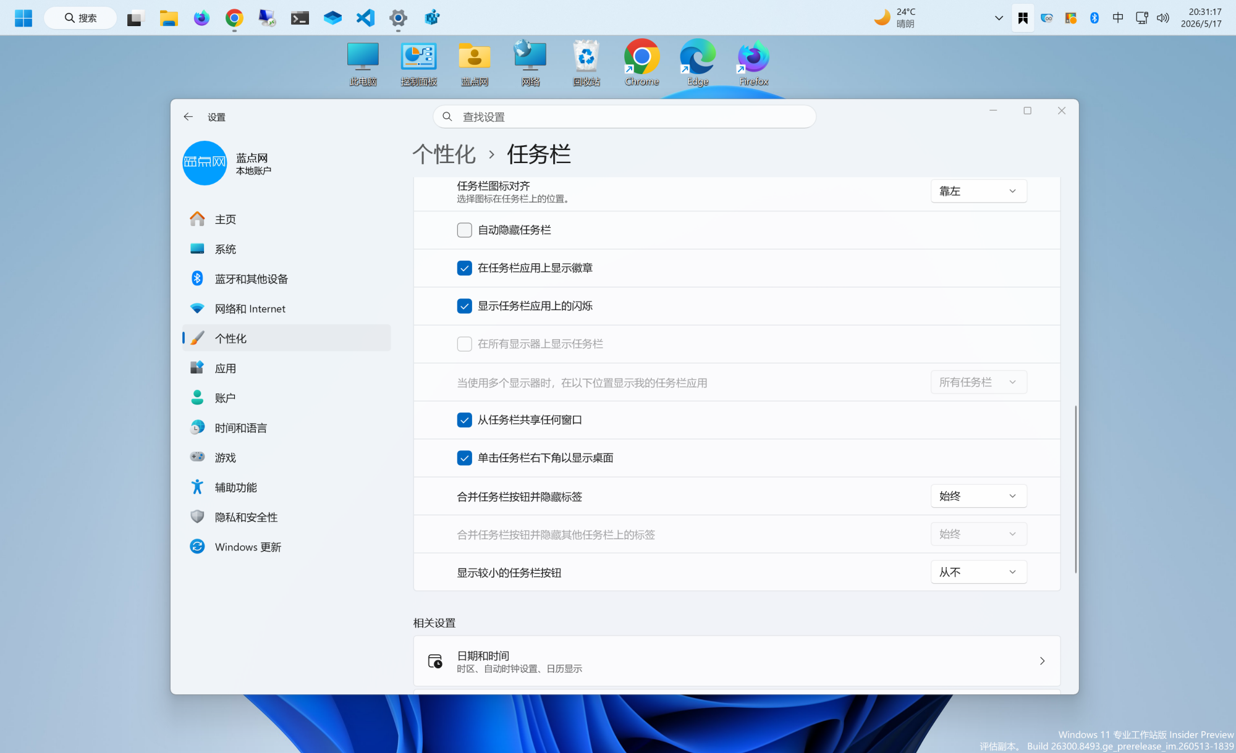This screenshot has height=753, width=1236.
Task: Open the 网络 desktop icon
Action: [530, 64]
